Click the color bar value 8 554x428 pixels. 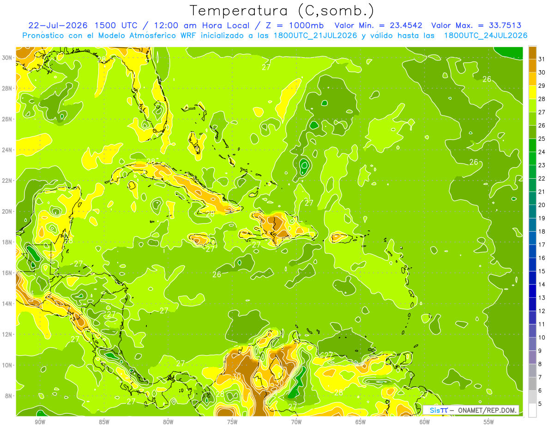click(540, 364)
